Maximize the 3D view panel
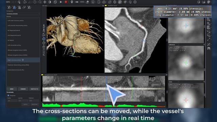 coord(103,6)
